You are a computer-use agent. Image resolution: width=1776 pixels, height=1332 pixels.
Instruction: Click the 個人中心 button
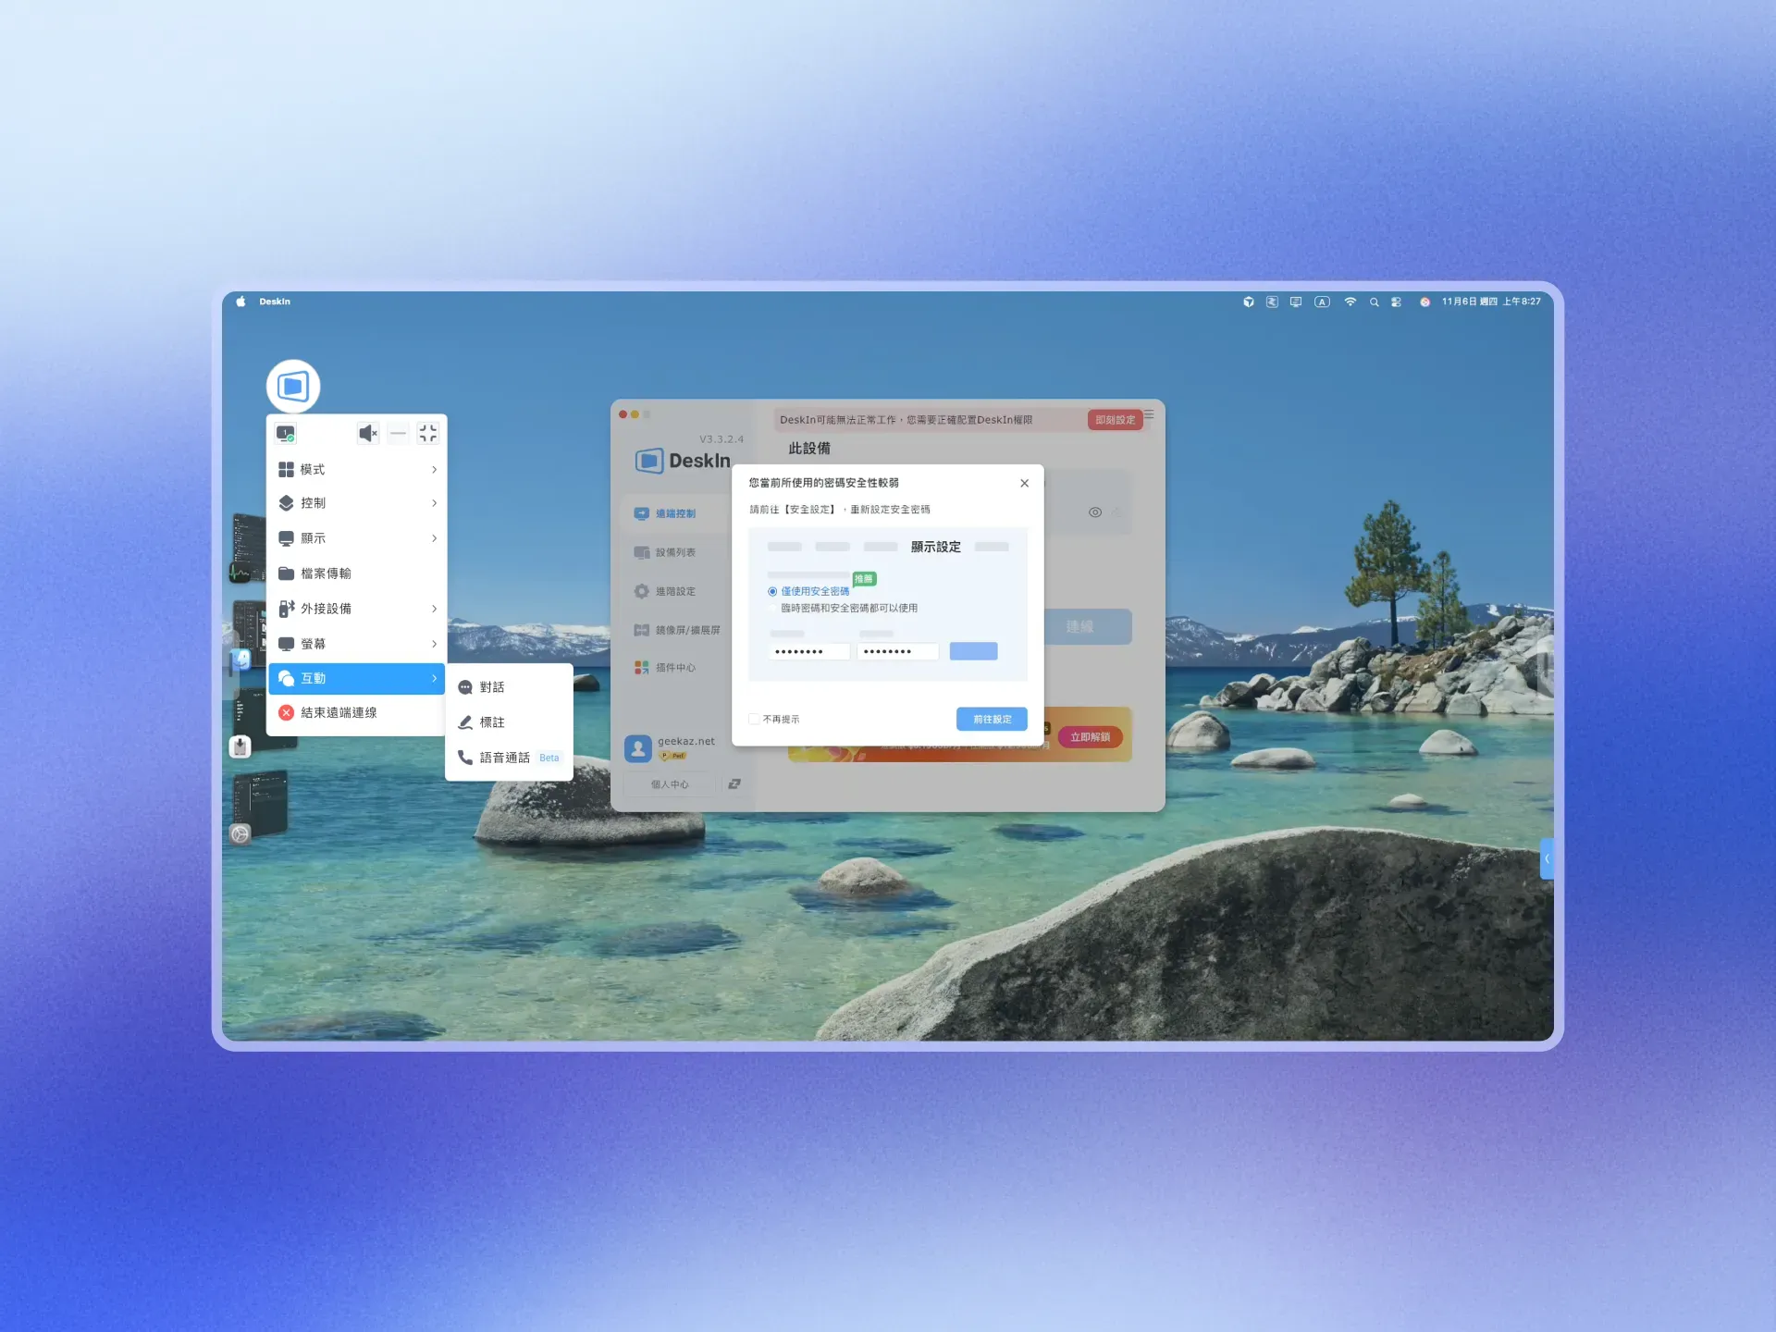click(x=670, y=784)
